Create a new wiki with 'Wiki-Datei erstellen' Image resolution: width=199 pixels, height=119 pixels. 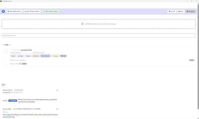[51, 11]
